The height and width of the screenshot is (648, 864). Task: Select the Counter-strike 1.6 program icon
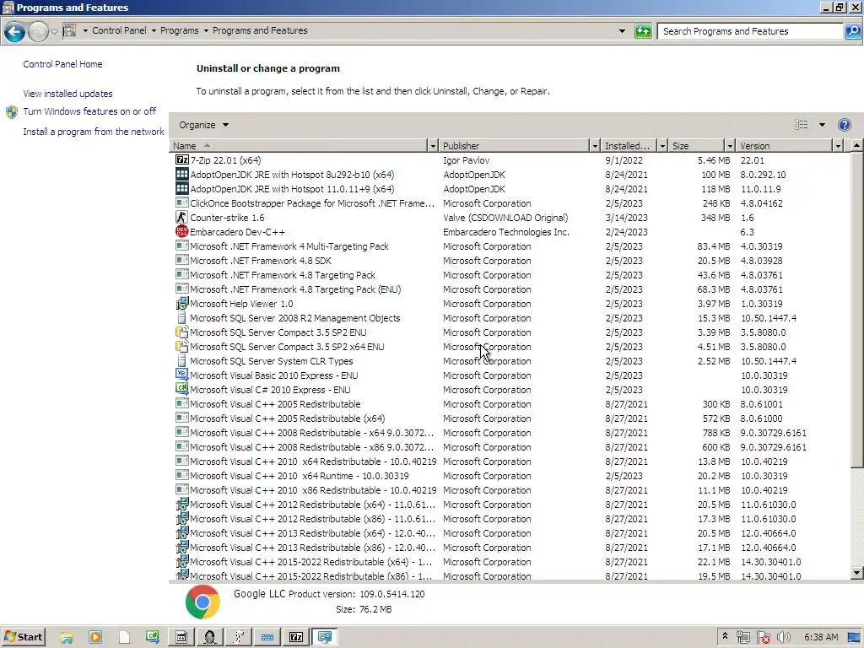point(182,217)
